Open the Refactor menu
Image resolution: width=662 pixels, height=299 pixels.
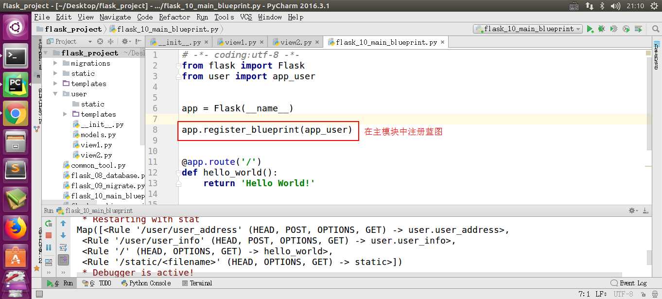click(x=174, y=17)
